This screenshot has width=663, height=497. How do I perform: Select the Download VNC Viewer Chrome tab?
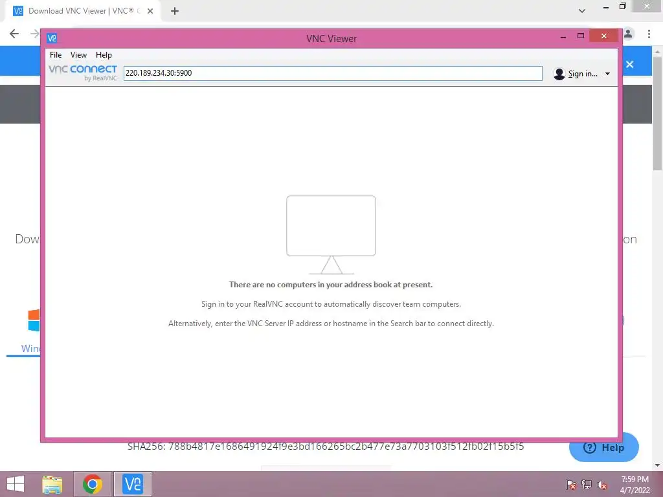[82, 11]
